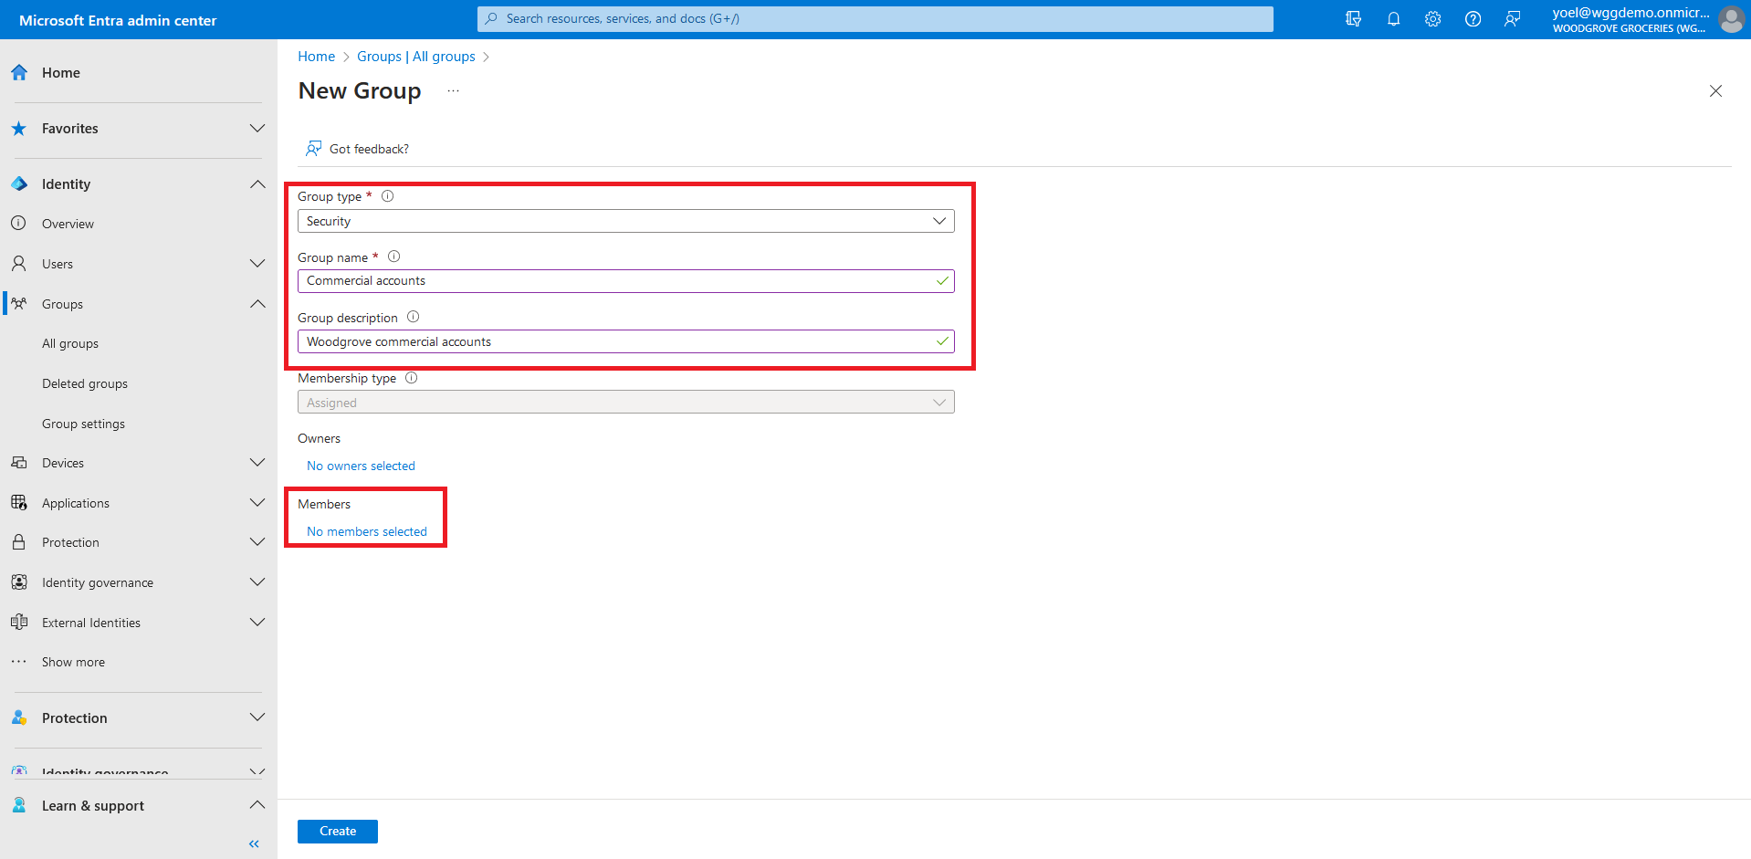Open the portal Copilot icon in header
This screenshot has width=1751, height=859.
click(1353, 19)
